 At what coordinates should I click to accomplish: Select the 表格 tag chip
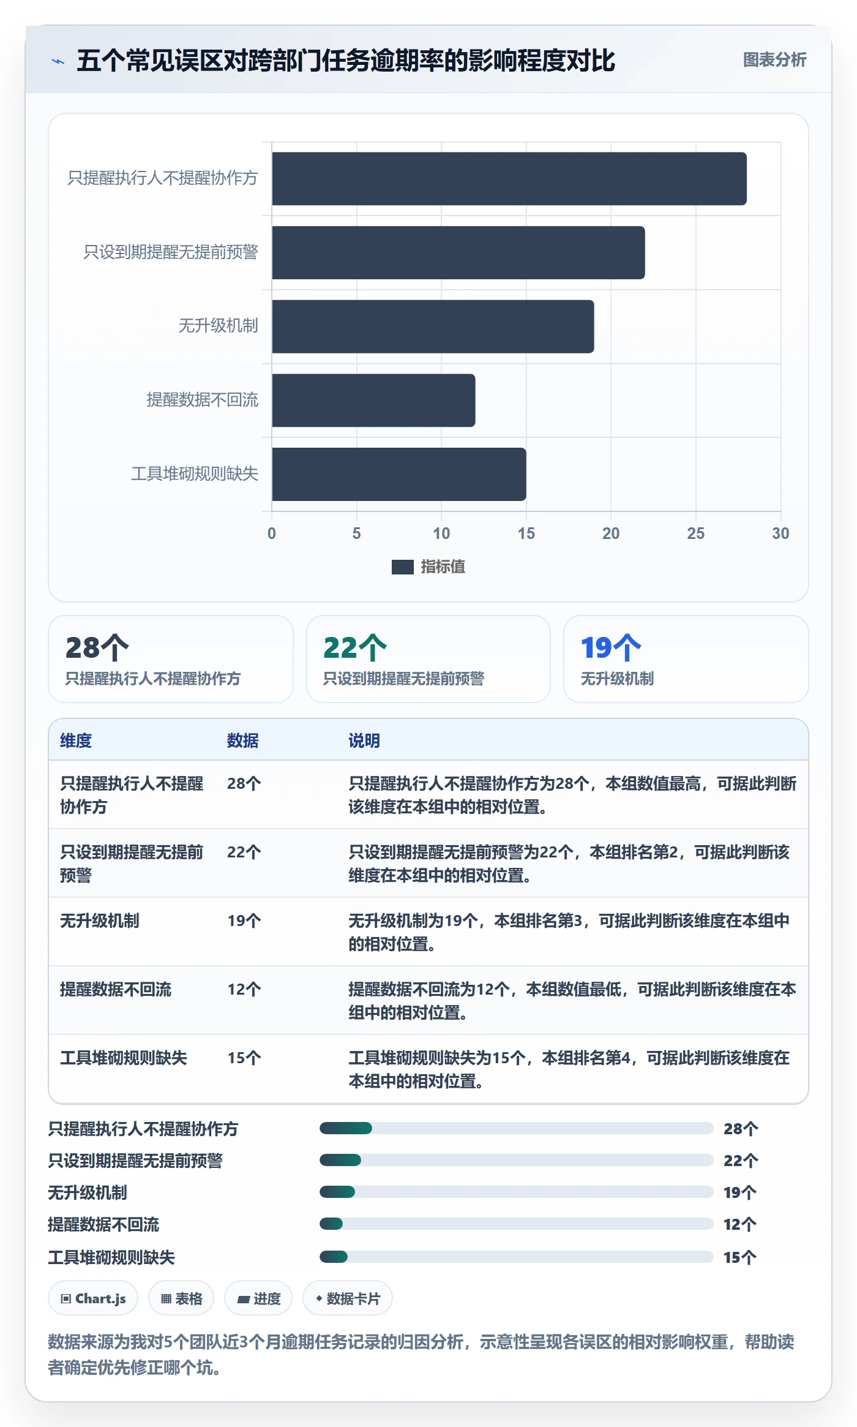tap(181, 1298)
